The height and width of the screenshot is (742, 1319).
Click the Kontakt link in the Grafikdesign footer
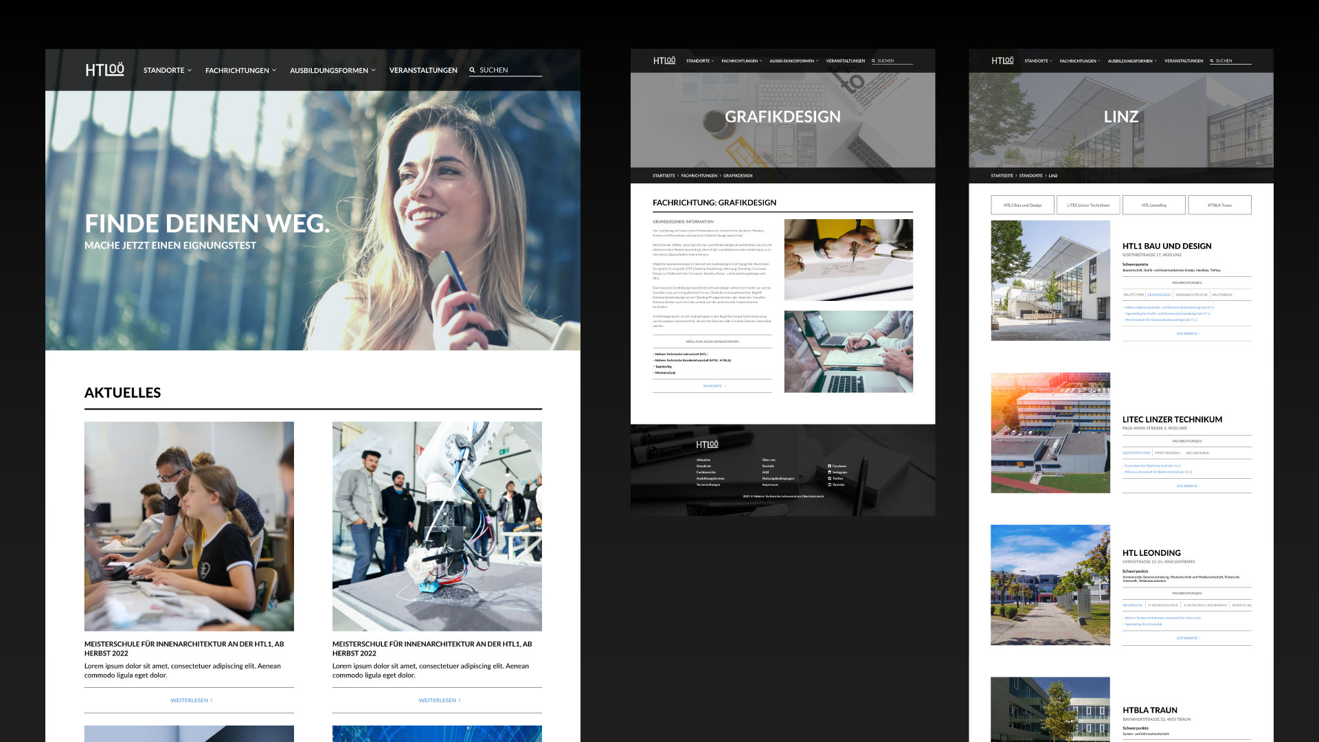(x=768, y=466)
